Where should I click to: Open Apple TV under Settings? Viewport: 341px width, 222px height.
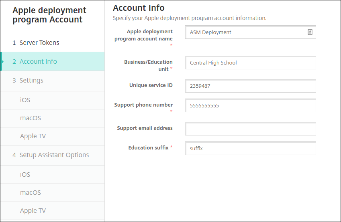(33, 136)
